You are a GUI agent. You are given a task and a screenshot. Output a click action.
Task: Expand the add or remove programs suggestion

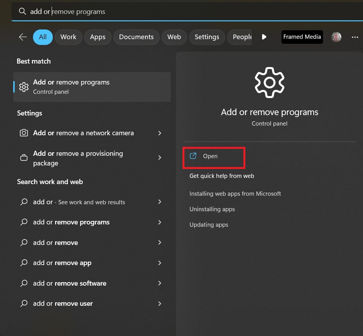pyautogui.click(x=160, y=222)
